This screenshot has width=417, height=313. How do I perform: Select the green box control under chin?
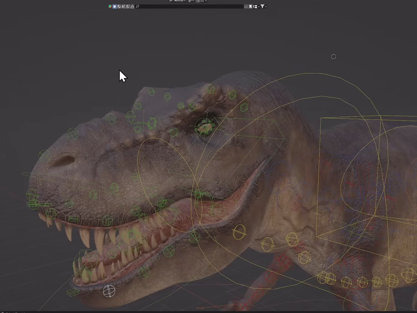coord(73,292)
